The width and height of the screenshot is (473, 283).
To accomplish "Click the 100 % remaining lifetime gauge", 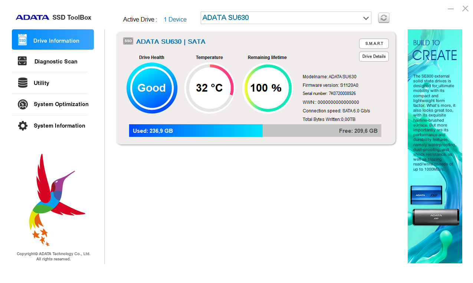I will [267, 88].
